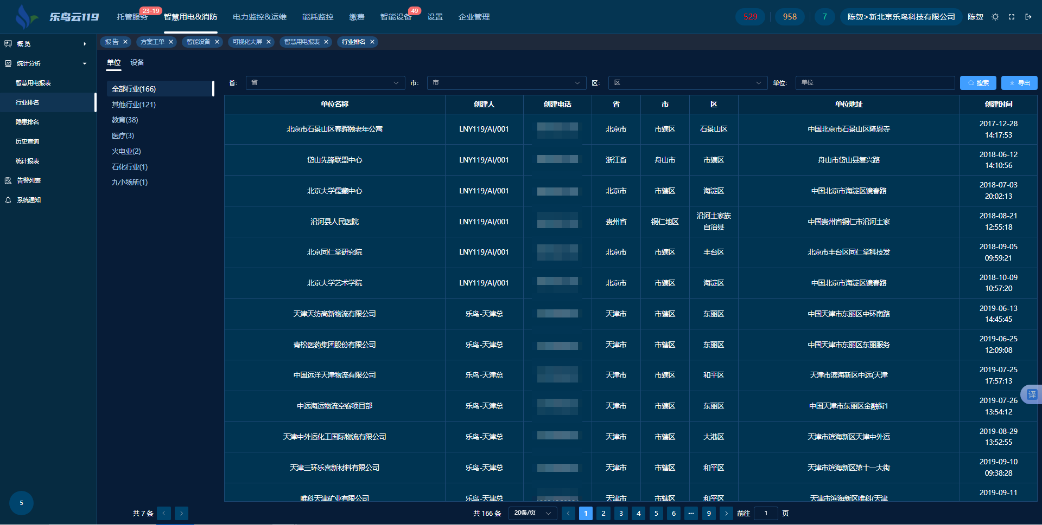This screenshot has width=1042, height=525.
Task: Click the logout icon in top bar
Action: (1028, 17)
